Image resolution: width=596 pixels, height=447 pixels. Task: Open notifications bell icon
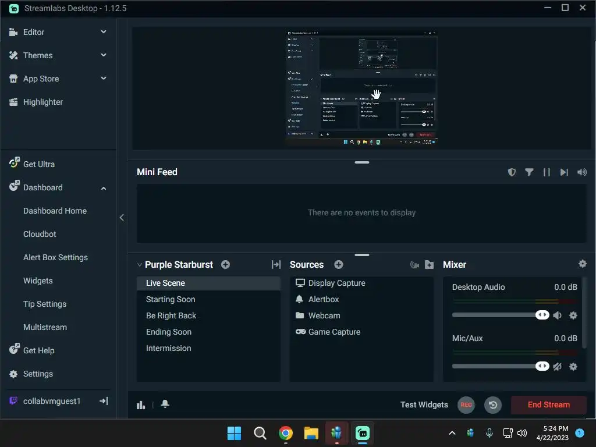point(165,404)
